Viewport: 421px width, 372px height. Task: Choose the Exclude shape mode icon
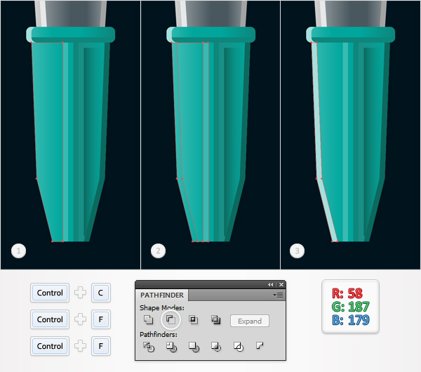215,319
